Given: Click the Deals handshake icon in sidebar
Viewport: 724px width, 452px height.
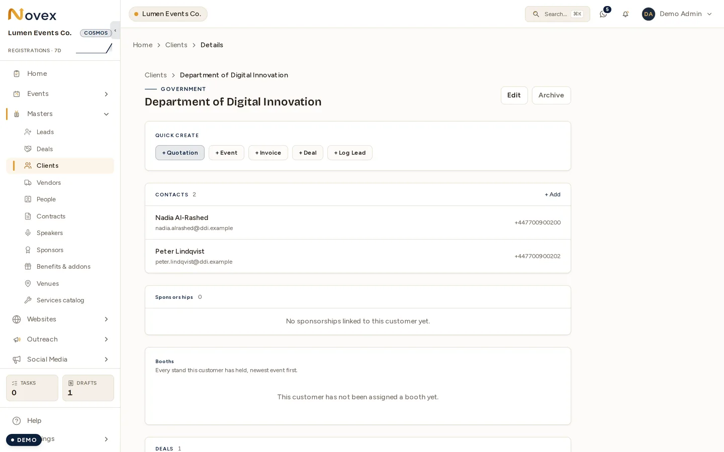Looking at the screenshot, I should pyautogui.click(x=28, y=149).
